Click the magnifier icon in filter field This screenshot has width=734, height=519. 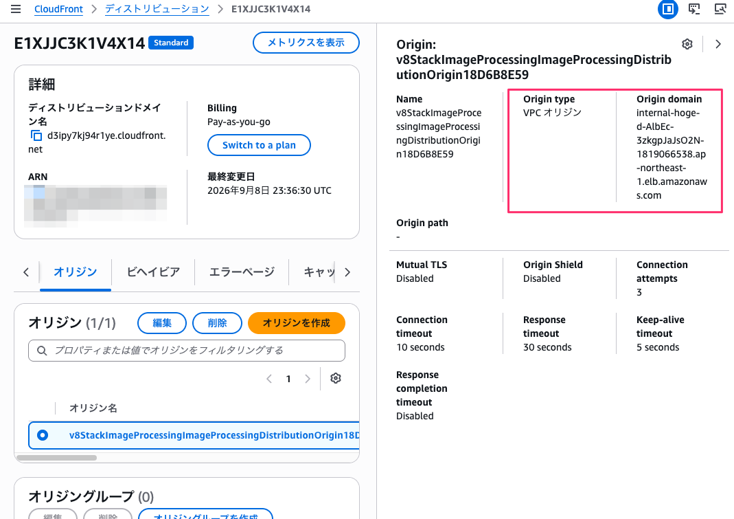pyautogui.click(x=42, y=351)
